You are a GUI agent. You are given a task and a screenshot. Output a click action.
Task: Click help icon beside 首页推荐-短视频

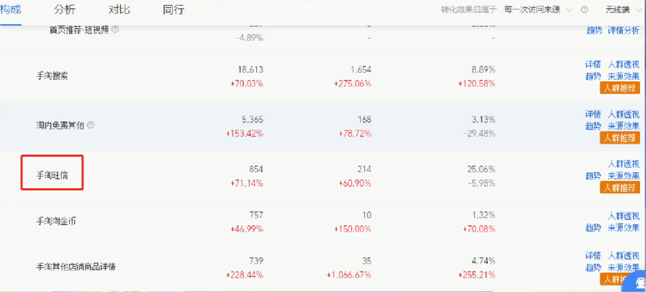[115, 30]
